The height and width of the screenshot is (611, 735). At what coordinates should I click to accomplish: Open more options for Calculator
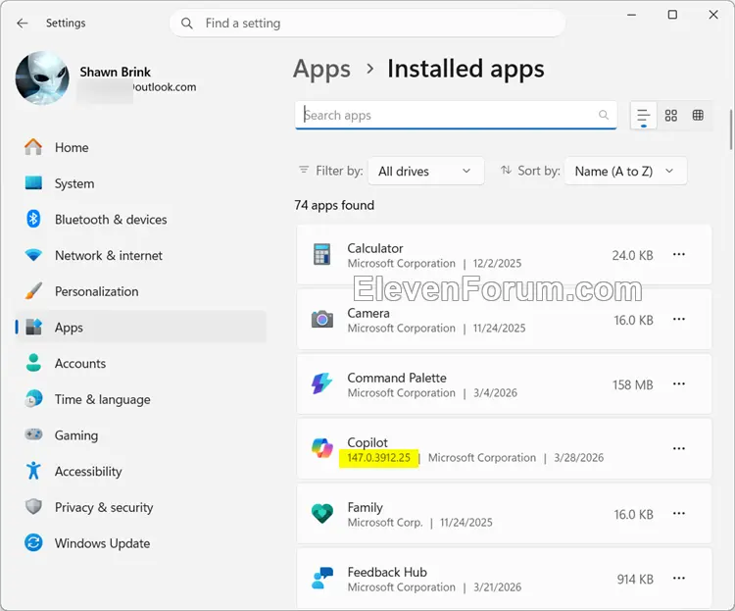click(x=679, y=254)
